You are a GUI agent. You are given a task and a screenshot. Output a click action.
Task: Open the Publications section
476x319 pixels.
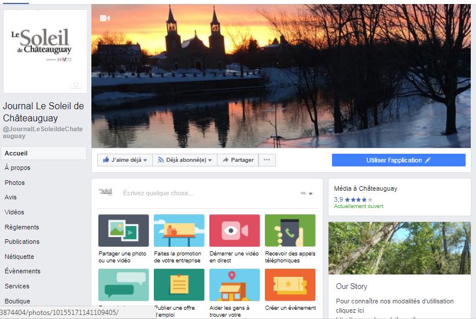tap(22, 242)
